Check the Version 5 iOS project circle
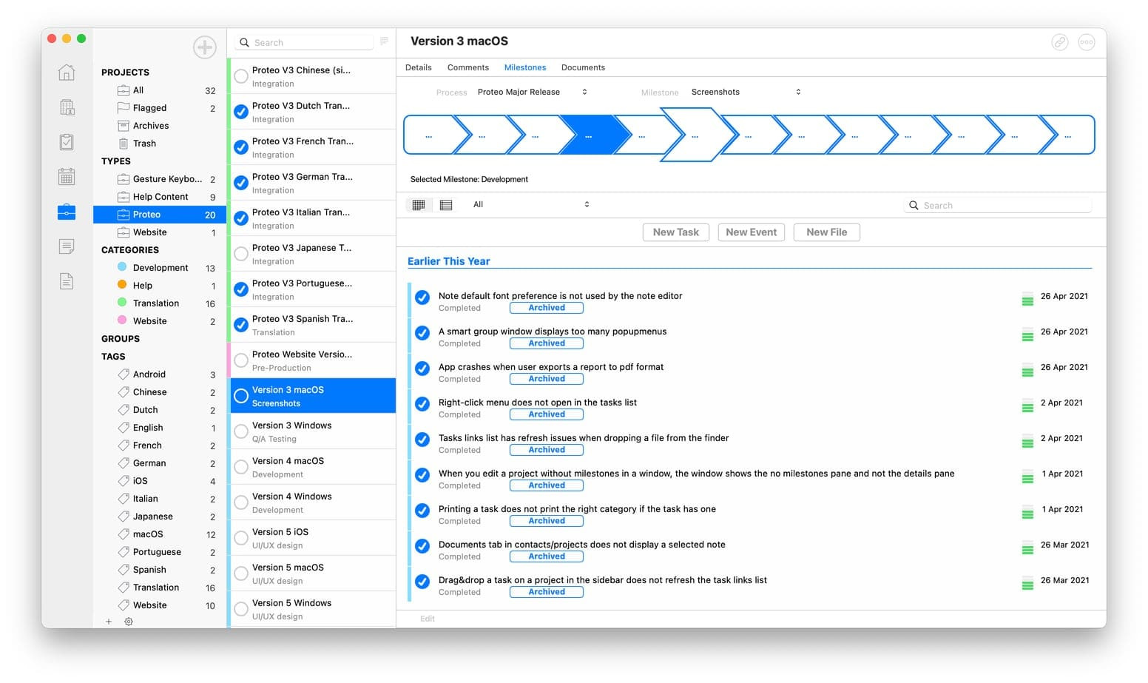 click(241, 538)
